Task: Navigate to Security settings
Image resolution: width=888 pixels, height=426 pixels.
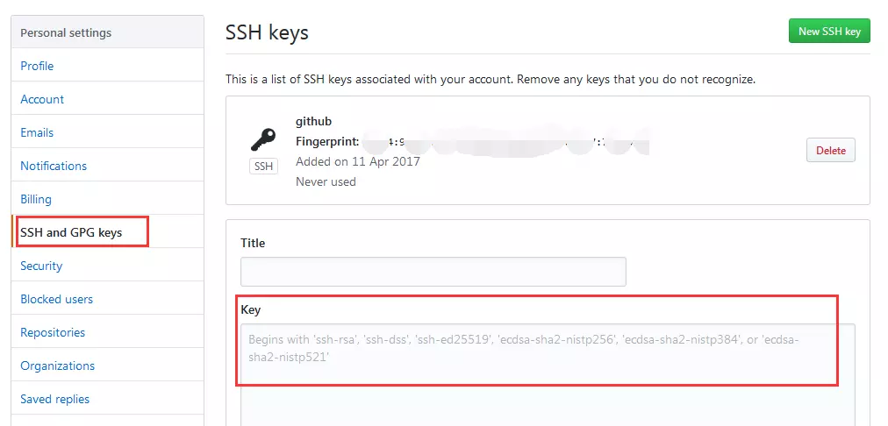Action: pos(41,266)
